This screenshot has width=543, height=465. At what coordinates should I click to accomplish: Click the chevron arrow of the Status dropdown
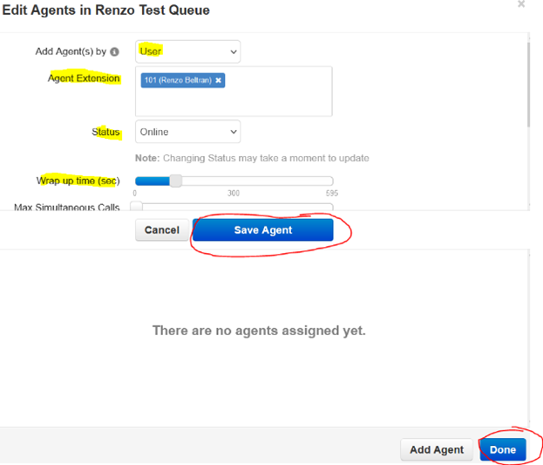click(234, 132)
